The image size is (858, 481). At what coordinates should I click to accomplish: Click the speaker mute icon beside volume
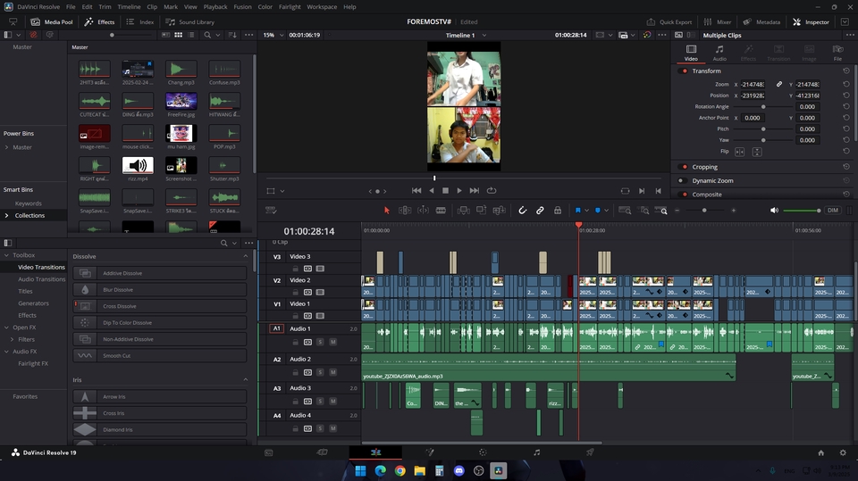click(774, 211)
